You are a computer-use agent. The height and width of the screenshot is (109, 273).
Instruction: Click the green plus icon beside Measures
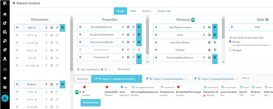(193, 20)
